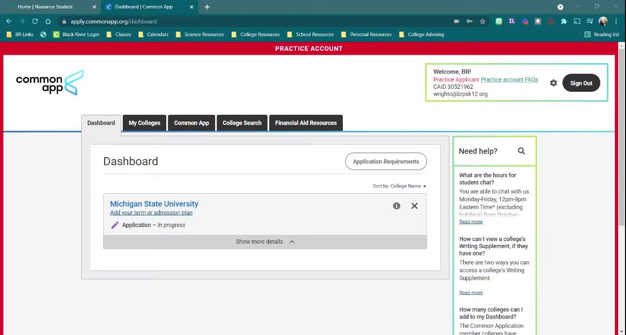
Task: Click the Common App logo
Action: pyautogui.click(x=50, y=83)
